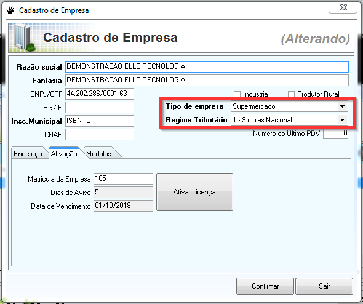The height and width of the screenshot is (304, 363).
Task: Click the (Alterando) status text
Action: pos(315,38)
